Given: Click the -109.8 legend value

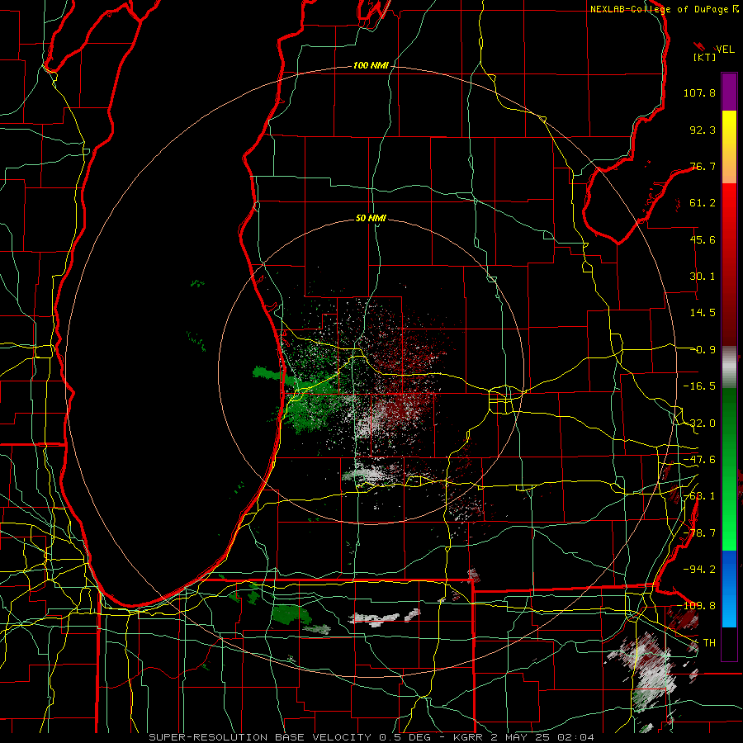Looking at the screenshot, I should (x=697, y=606).
